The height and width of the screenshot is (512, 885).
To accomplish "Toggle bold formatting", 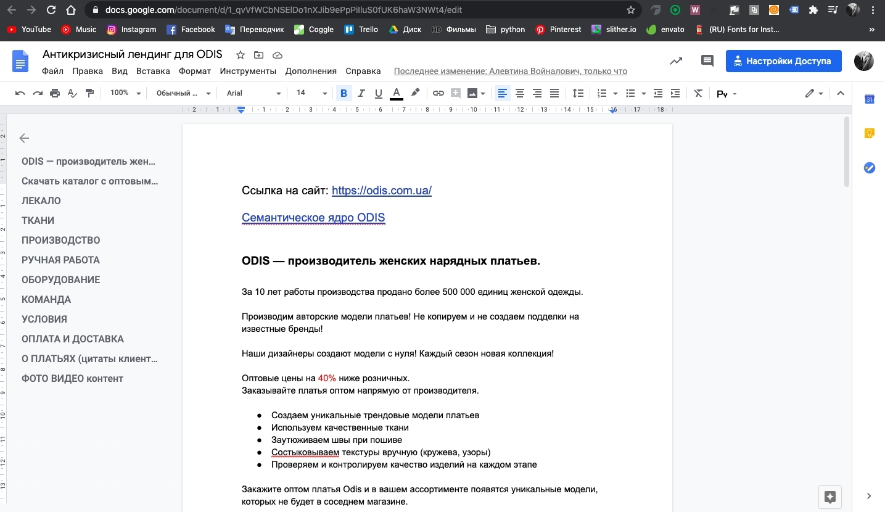I will point(344,93).
